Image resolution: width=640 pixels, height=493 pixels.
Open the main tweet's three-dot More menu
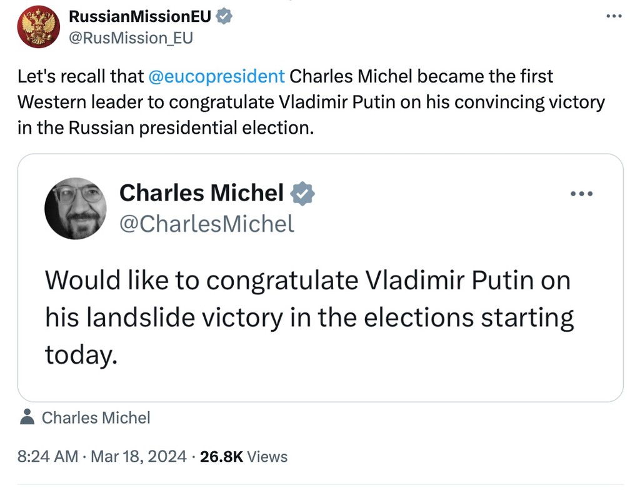615,16
